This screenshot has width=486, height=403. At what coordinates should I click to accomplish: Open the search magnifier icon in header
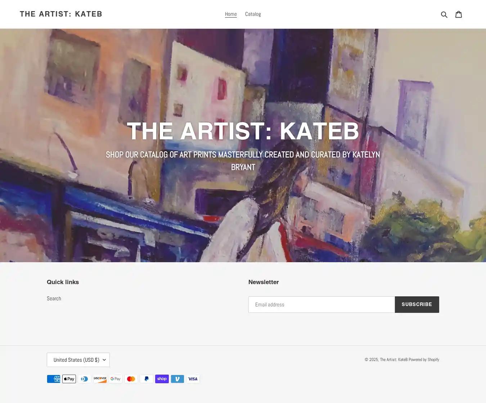(x=444, y=14)
